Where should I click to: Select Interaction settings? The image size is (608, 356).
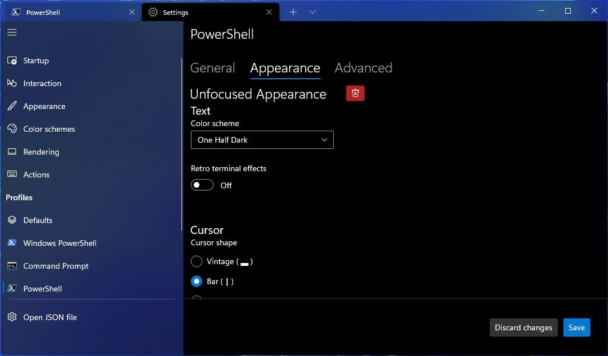coord(42,83)
